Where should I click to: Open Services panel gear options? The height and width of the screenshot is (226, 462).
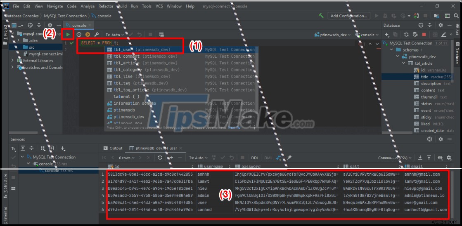click(x=441, y=139)
